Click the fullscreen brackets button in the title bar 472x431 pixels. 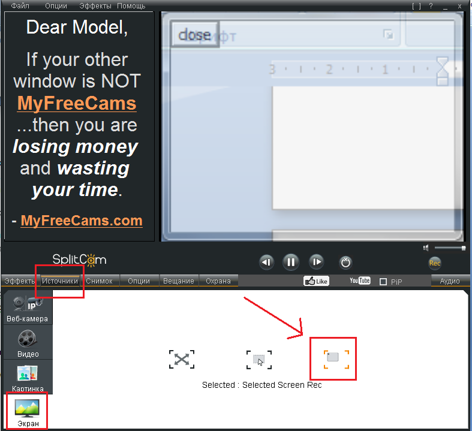[x=417, y=6]
